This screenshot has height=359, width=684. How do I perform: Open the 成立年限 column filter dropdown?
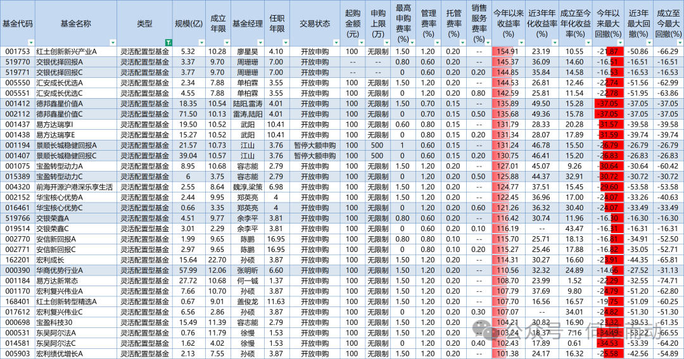227,43
